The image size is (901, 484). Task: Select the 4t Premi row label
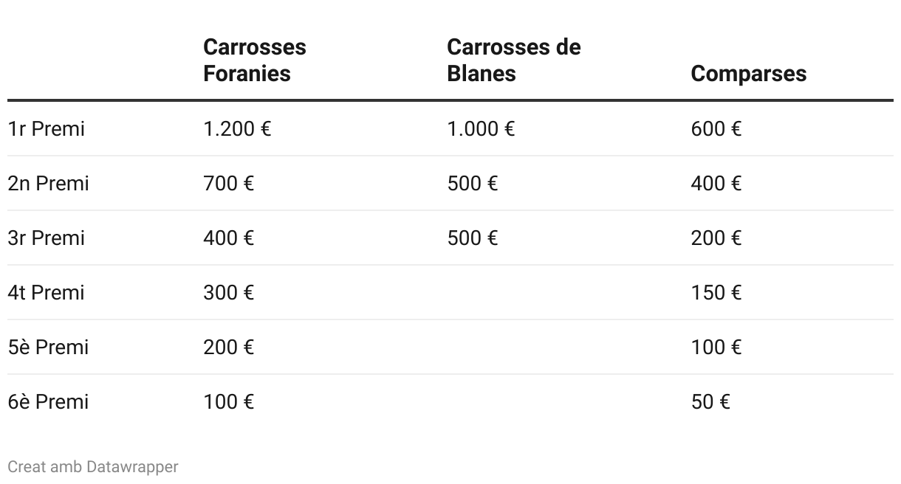[x=47, y=293]
